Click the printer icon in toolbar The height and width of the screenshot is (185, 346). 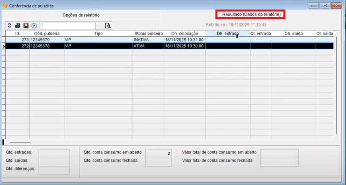18,26
